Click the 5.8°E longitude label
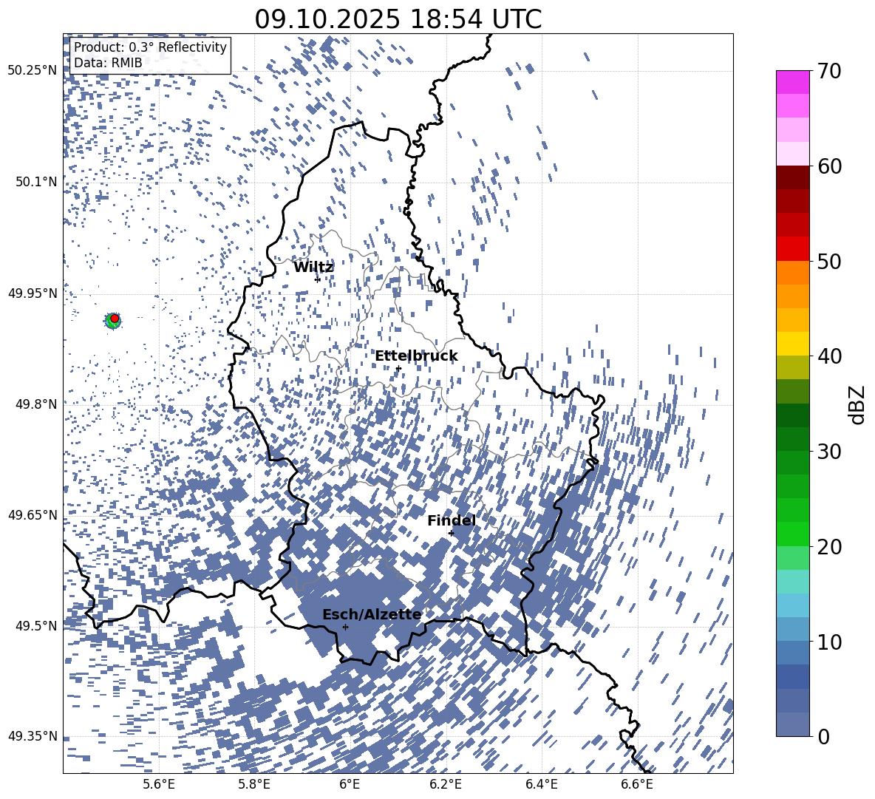The image size is (875, 799). (254, 784)
